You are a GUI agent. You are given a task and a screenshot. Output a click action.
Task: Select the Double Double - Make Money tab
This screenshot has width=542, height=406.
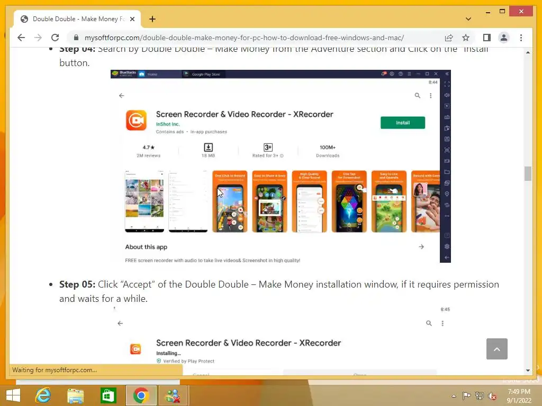pos(78,19)
